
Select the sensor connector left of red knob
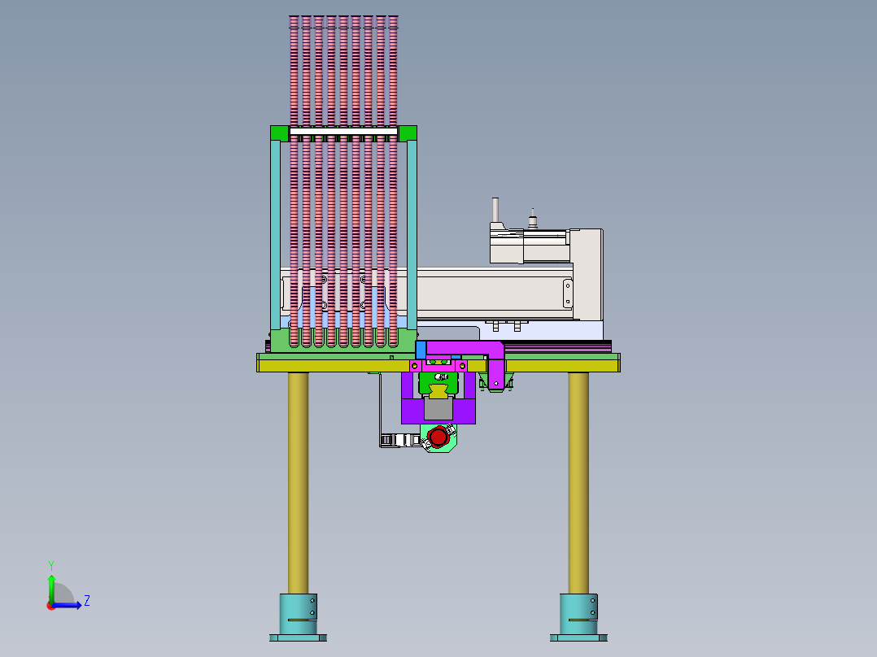[399, 441]
